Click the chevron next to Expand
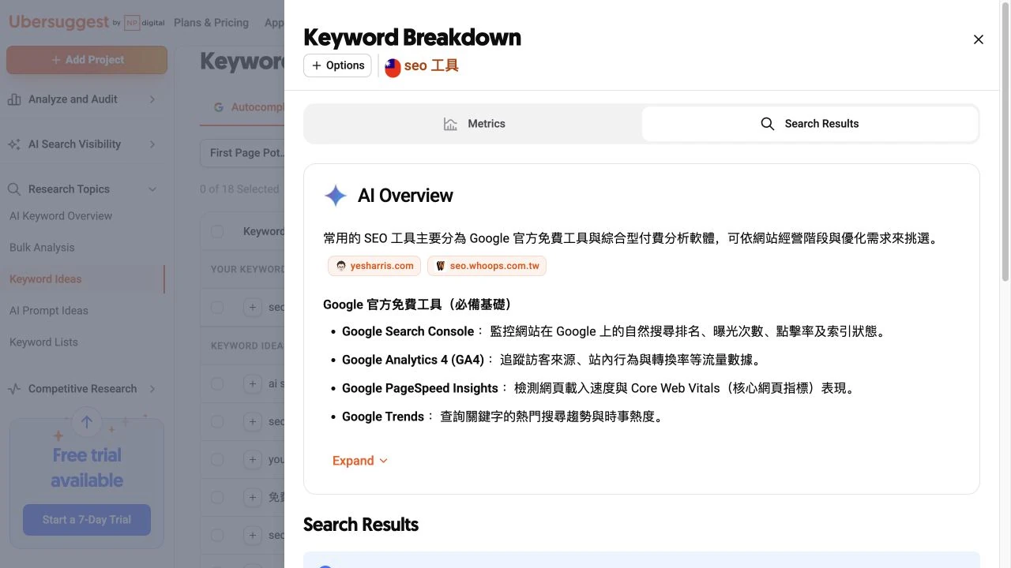Screen dimensions: 1011x568 click(x=384, y=461)
